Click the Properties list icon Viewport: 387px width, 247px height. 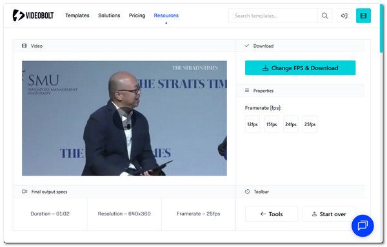[x=247, y=90]
